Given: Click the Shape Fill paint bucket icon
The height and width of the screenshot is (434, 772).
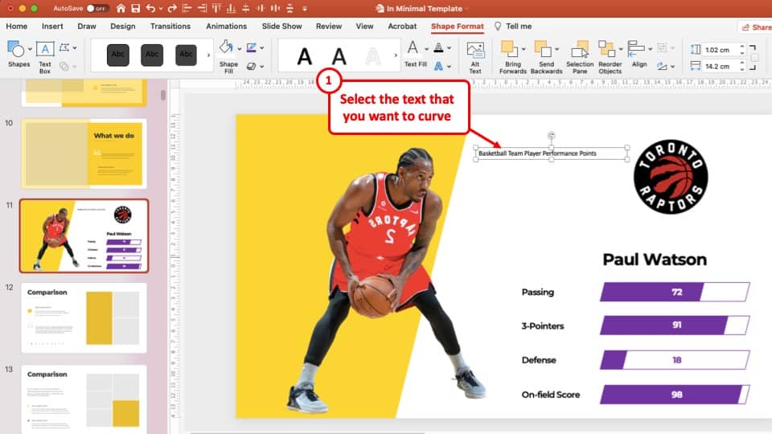Looking at the screenshot, I should (x=226, y=47).
